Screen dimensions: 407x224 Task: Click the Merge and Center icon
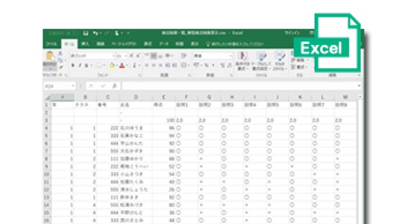tap(184, 66)
